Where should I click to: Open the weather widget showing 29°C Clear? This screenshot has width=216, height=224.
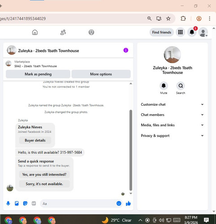click(x=117, y=220)
